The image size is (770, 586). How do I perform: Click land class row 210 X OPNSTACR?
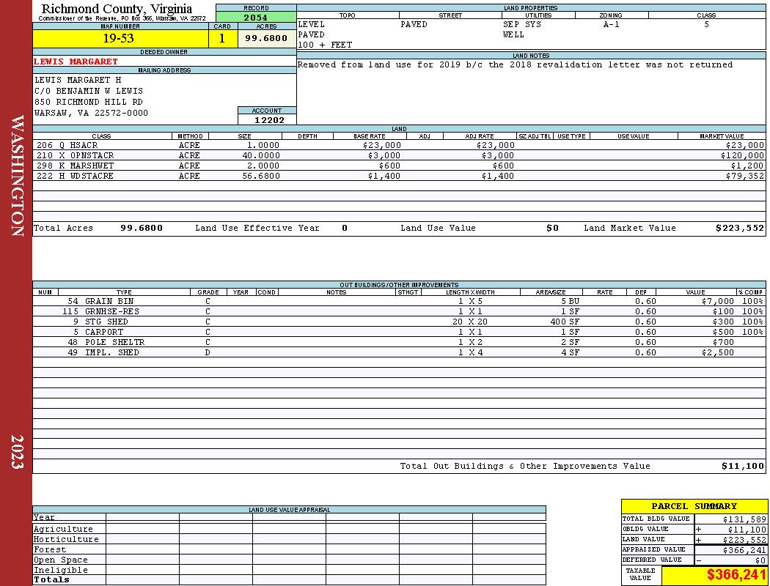click(x=399, y=155)
